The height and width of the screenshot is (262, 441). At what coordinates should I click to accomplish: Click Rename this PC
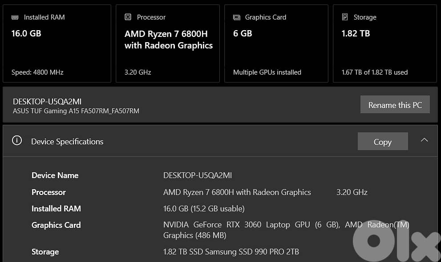point(395,105)
